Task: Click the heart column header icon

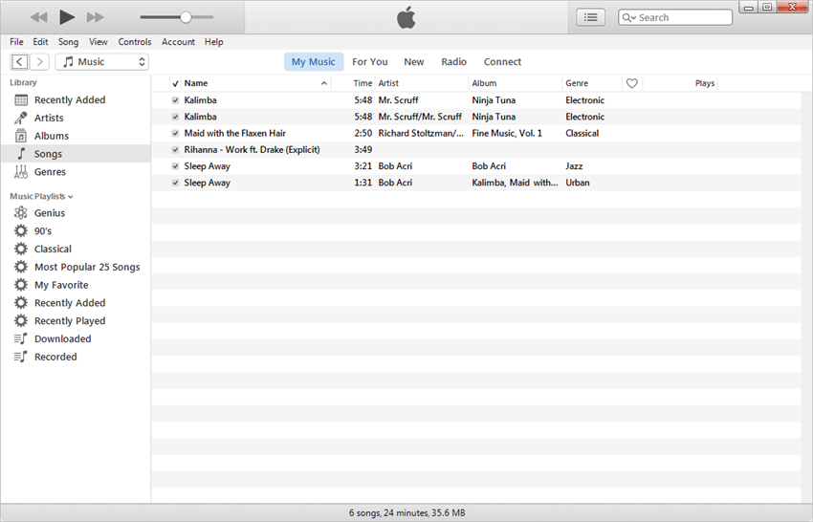Action: coord(632,83)
